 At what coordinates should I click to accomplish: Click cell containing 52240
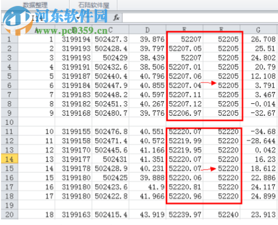[x=222, y=214]
